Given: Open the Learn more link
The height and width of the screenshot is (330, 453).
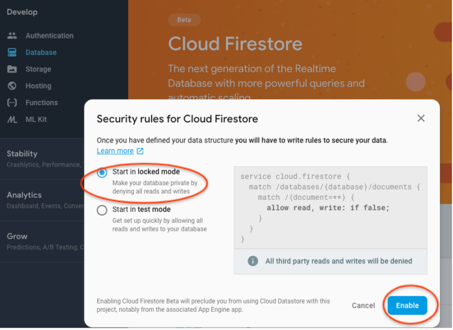Looking at the screenshot, I should click(115, 151).
